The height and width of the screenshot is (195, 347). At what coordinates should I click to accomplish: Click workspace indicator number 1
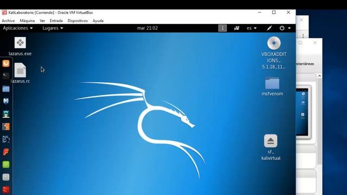click(x=222, y=28)
